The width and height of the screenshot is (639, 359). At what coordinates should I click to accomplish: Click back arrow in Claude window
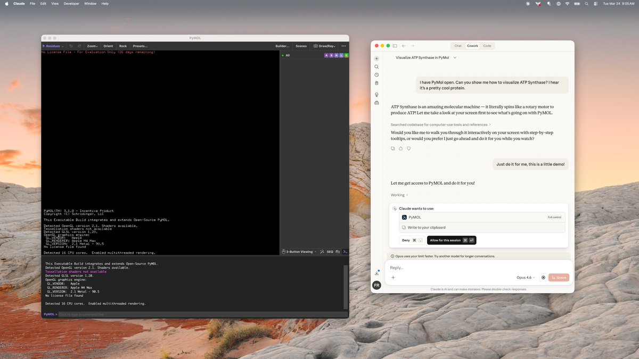click(404, 46)
